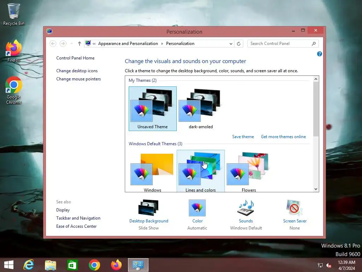The height and width of the screenshot is (272, 362).
Task: Click the Desktop Background label link
Action: 149,221
